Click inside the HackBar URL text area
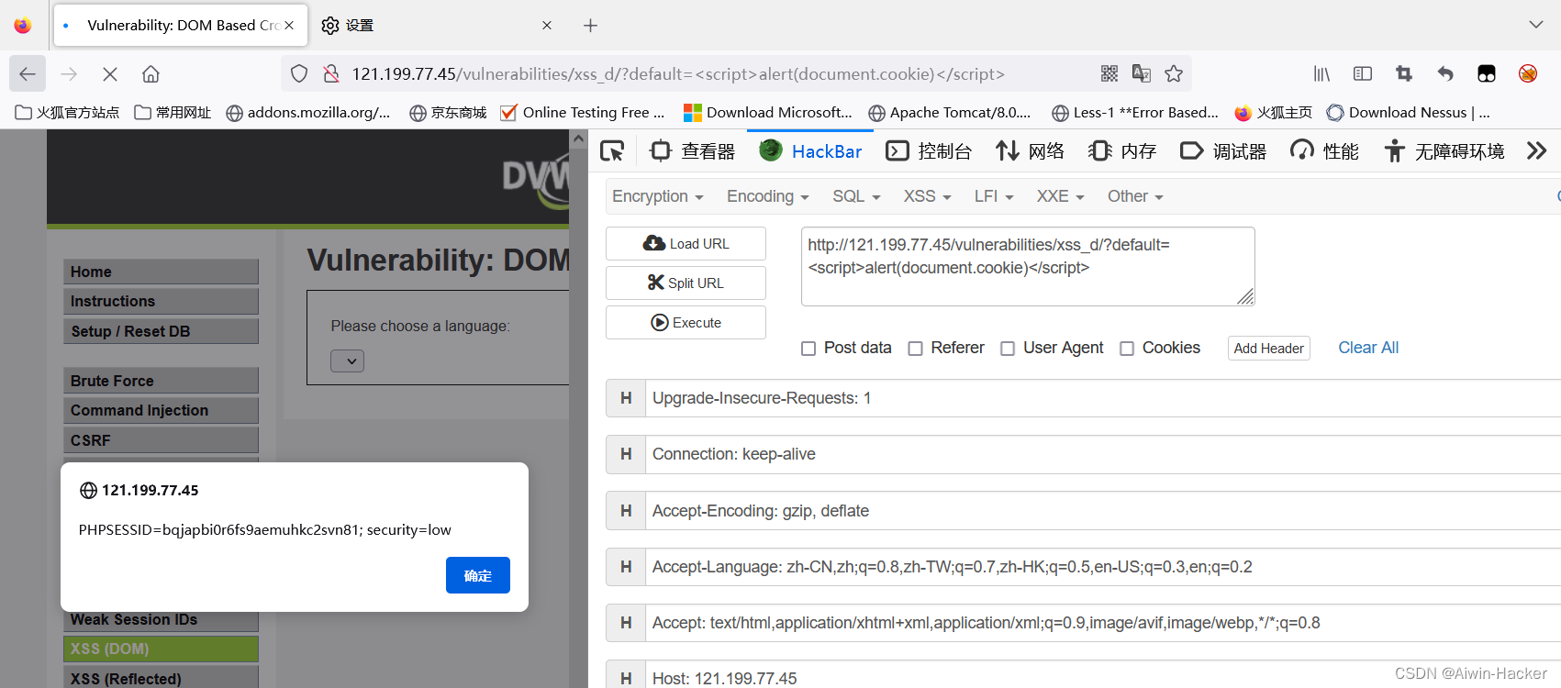The height and width of the screenshot is (688, 1561). tap(1028, 266)
